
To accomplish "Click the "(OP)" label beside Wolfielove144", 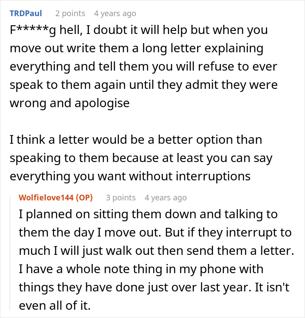I will pos(84,197).
